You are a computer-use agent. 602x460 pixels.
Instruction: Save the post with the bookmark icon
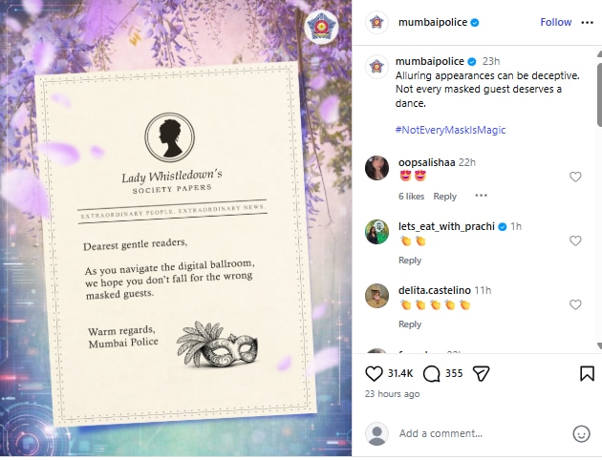tap(587, 374)
